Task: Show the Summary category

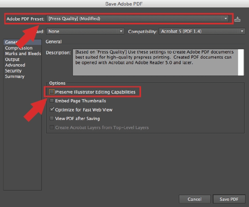Action: (x=15, y=76)
